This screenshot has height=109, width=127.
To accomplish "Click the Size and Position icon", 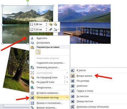I will (x=32, y=103).
